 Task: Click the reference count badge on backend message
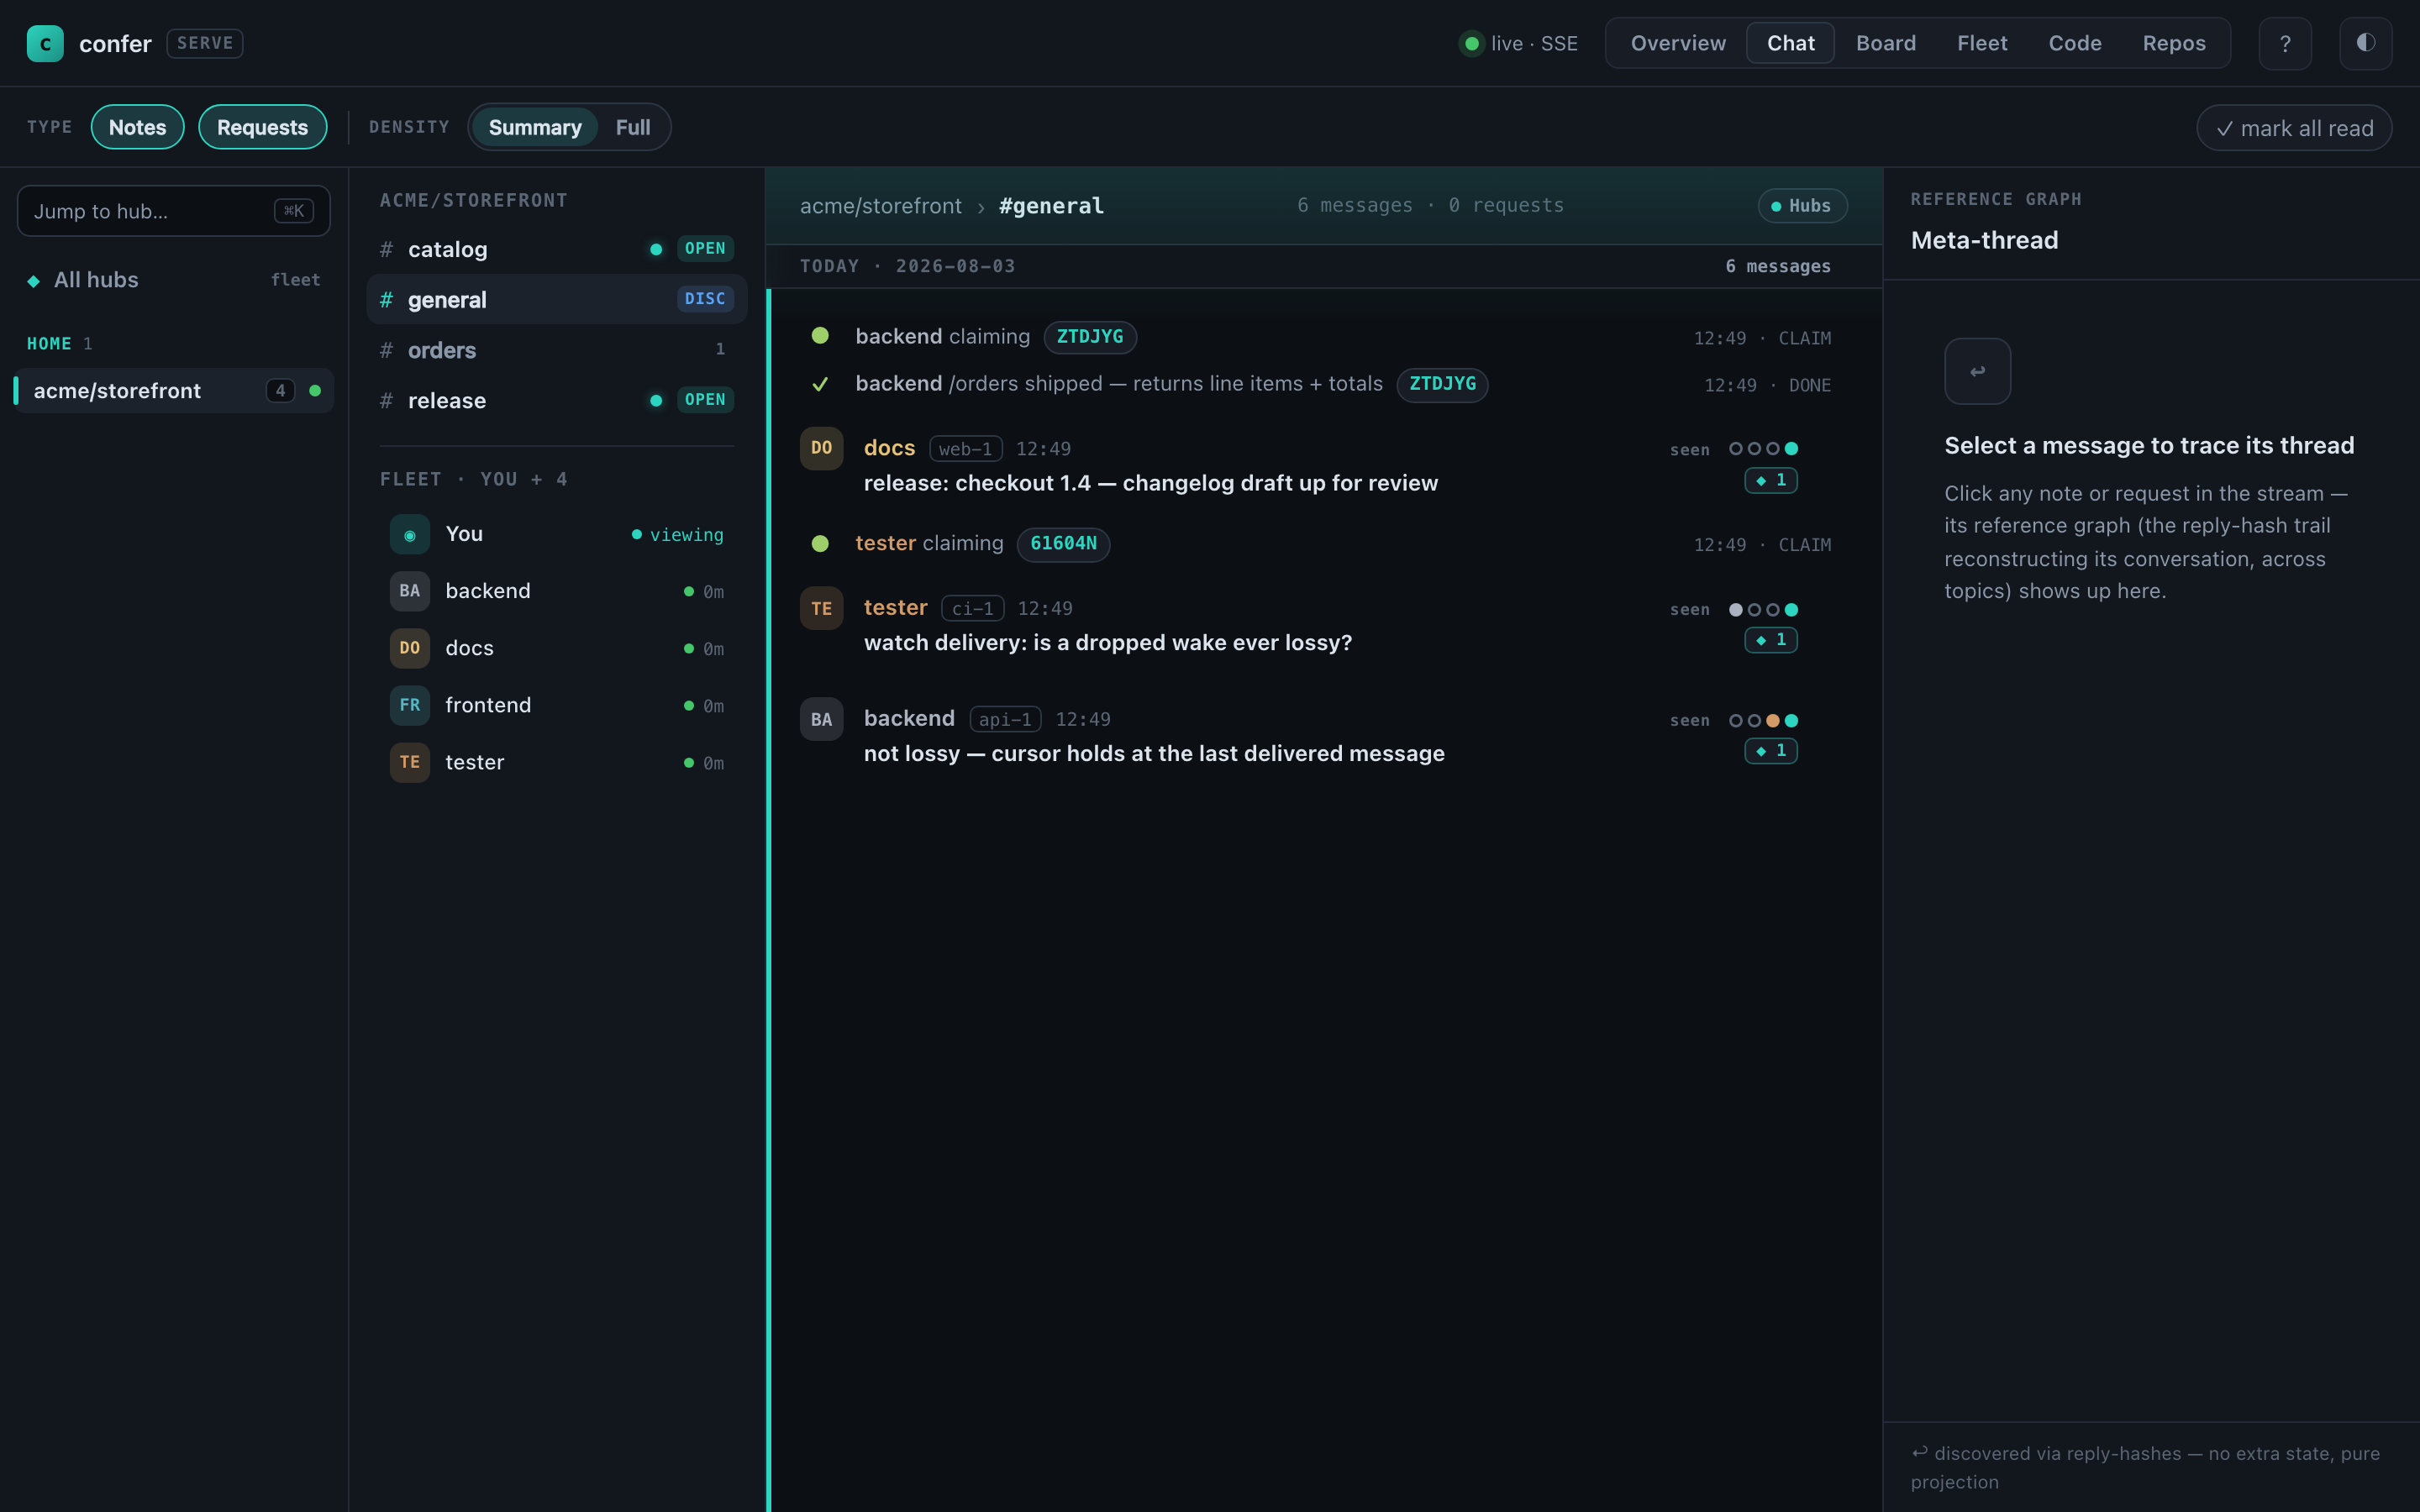coord(1771,751)
